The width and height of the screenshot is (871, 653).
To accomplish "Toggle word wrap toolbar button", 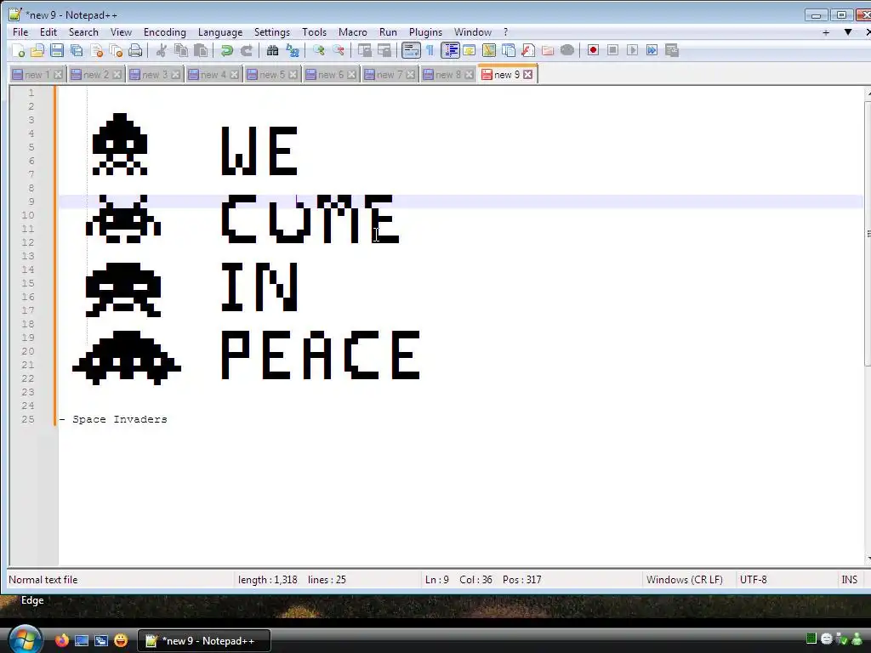I will pyautogui.click(x=411, y=50).
